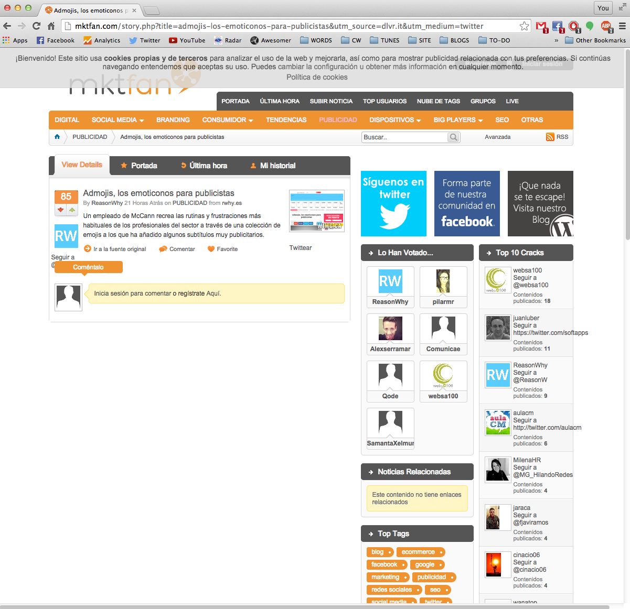Click the marketing tag
Viewport: 630px width, 609px height.
388,577
